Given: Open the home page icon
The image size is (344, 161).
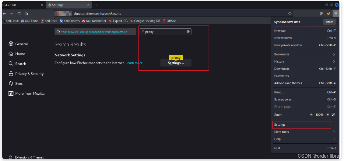Looking at the screenshot, I should point(26,14).
